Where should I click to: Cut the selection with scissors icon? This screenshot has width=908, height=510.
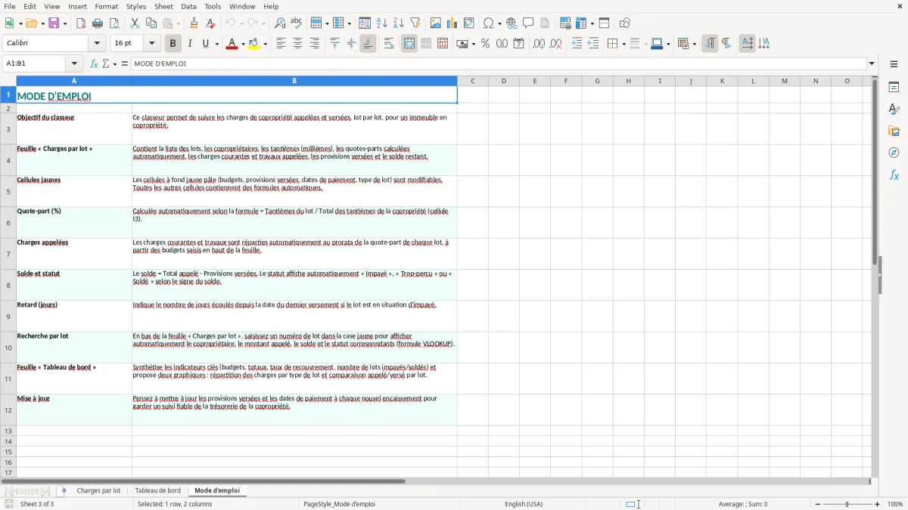(x=135, y=23)
